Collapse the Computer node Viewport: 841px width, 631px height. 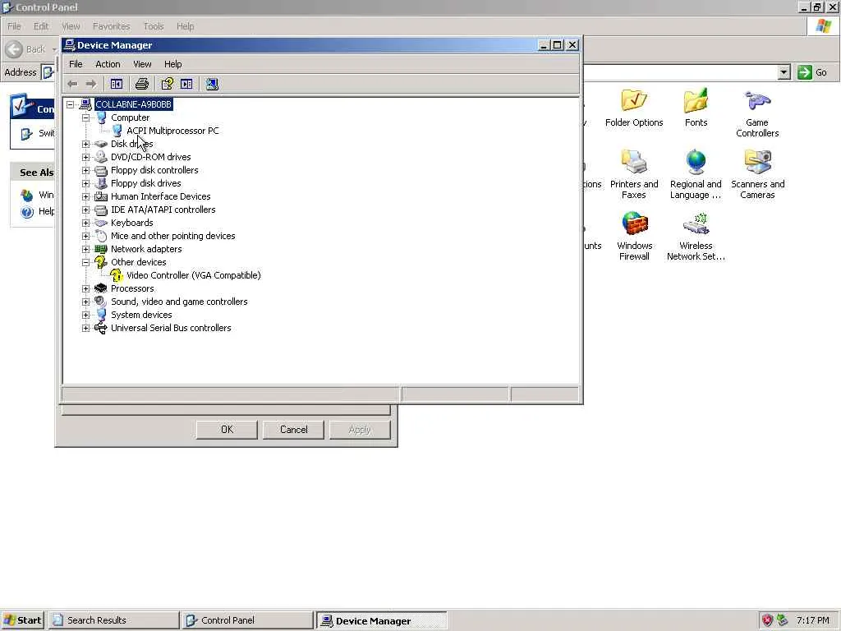(85, 117)
